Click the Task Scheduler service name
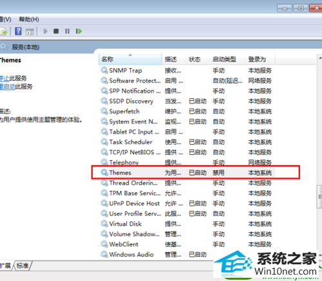 [x=131, y=142]
